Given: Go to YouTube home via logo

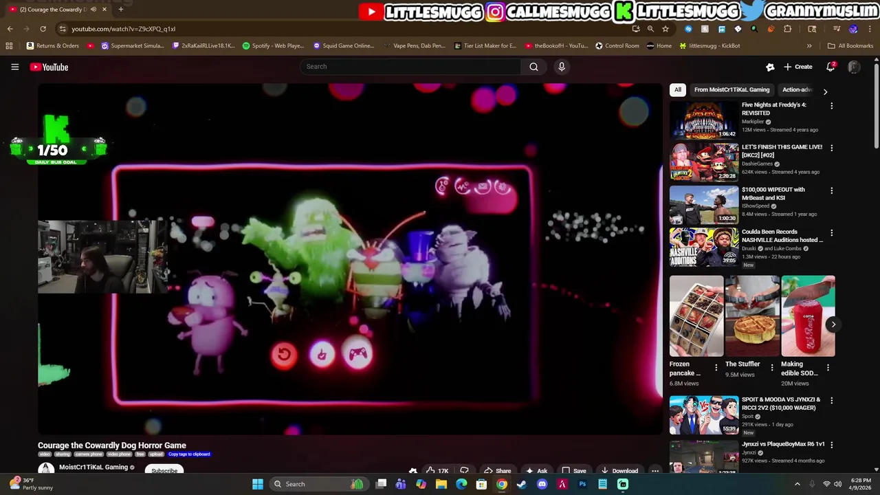Looking at the screenshot, I should pyautogui.click(x=49, y=67).
